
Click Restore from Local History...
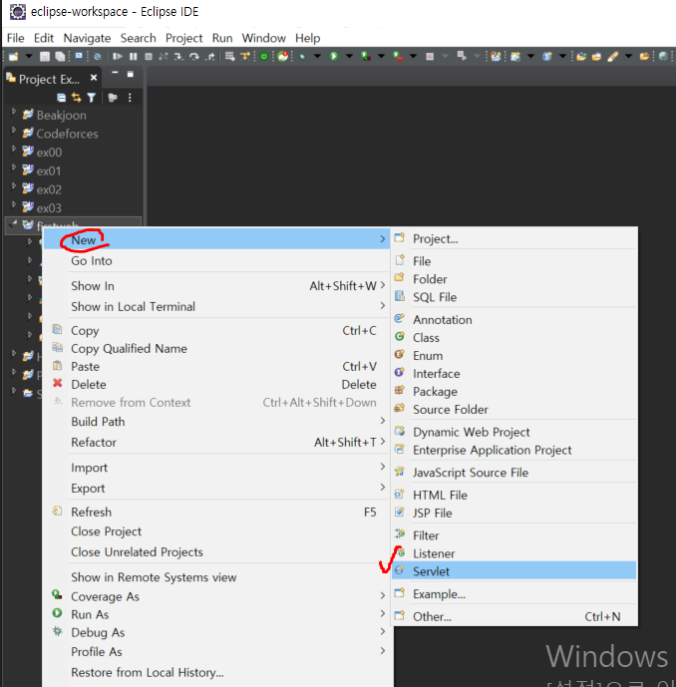pos(216,672)
